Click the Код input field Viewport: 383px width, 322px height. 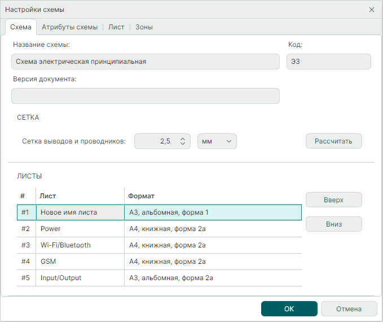[328, 62]
